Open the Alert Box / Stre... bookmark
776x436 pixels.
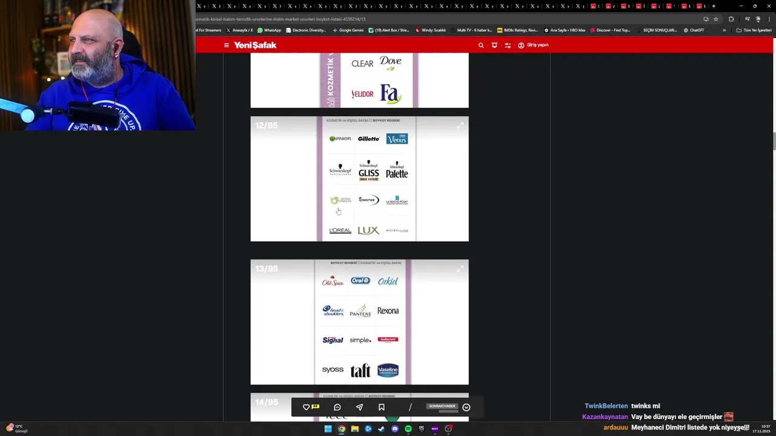(x=389, y=30)
